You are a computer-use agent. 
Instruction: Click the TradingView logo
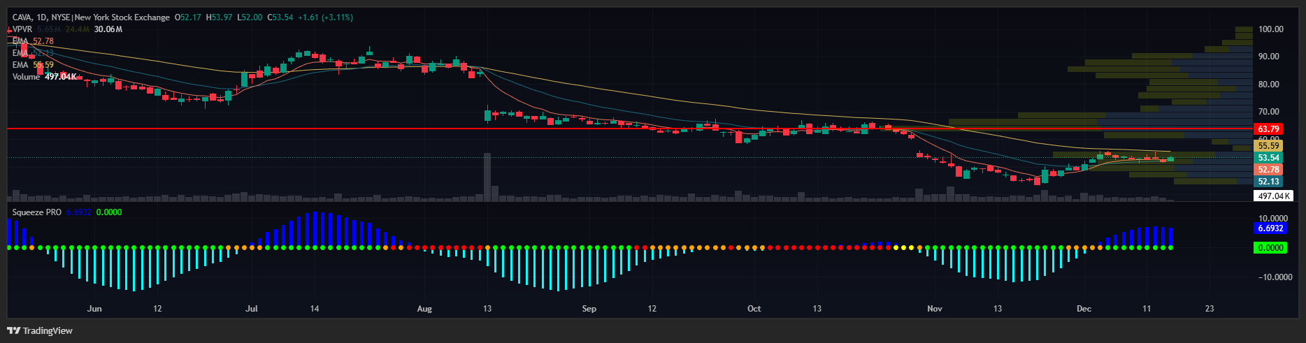click(x=40, y=330)
